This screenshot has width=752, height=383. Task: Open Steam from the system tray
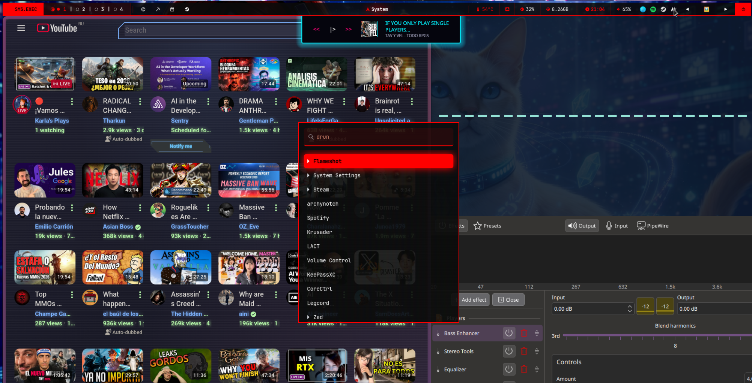(x=663, y=9)
